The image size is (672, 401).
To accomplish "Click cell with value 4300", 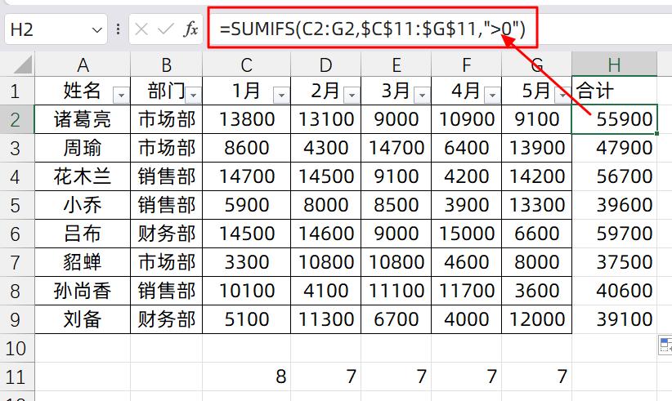I will [x=325, y=148].
